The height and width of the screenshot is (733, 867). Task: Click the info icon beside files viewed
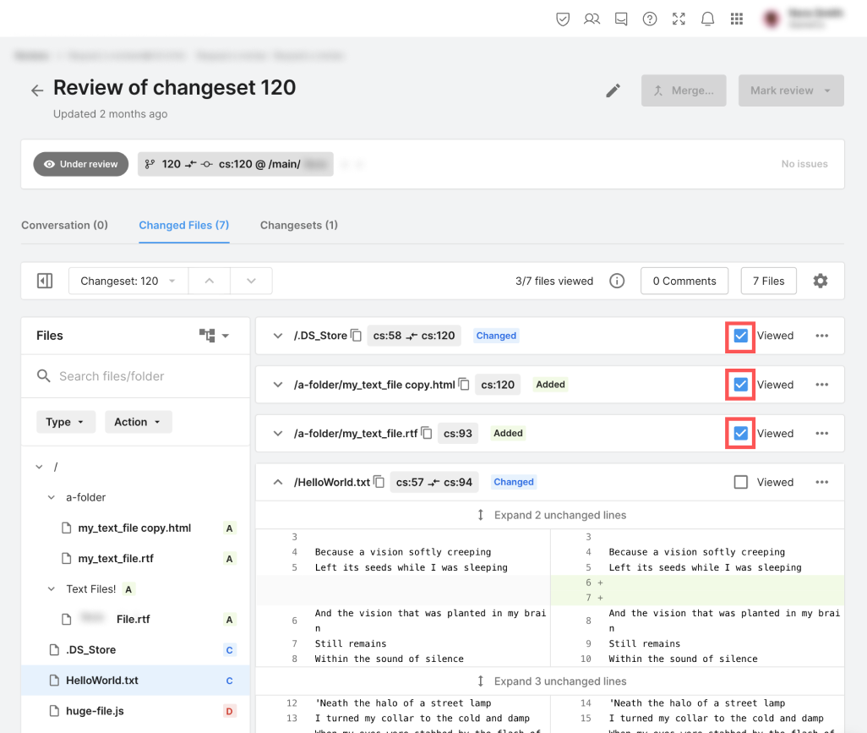click(x=617, y=281)
